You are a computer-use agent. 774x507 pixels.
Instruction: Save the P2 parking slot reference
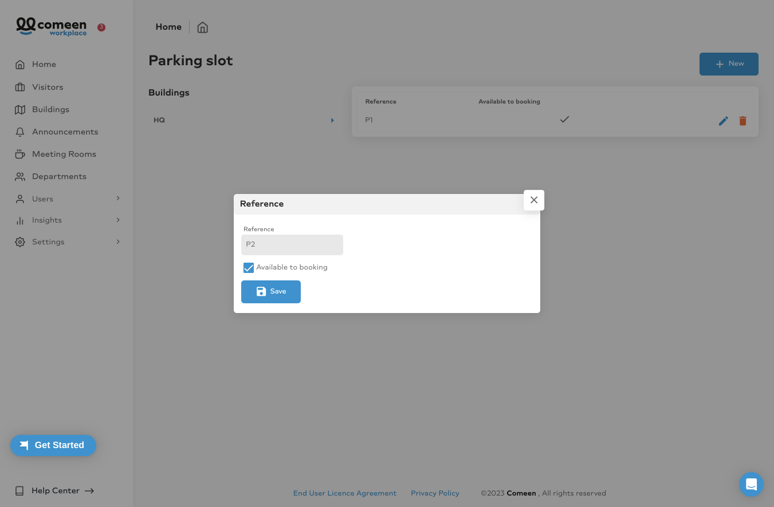tap(271, 292)
